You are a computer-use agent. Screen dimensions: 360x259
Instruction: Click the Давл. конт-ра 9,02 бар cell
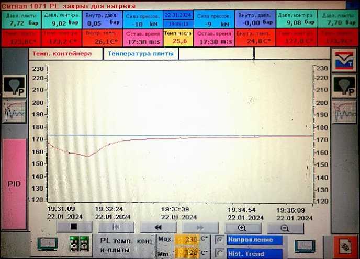tap(62, 20)
